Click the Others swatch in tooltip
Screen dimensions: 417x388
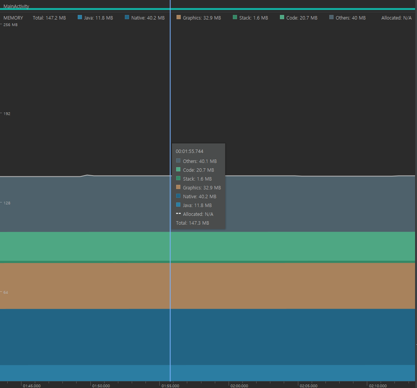click(x=178, y=161)
